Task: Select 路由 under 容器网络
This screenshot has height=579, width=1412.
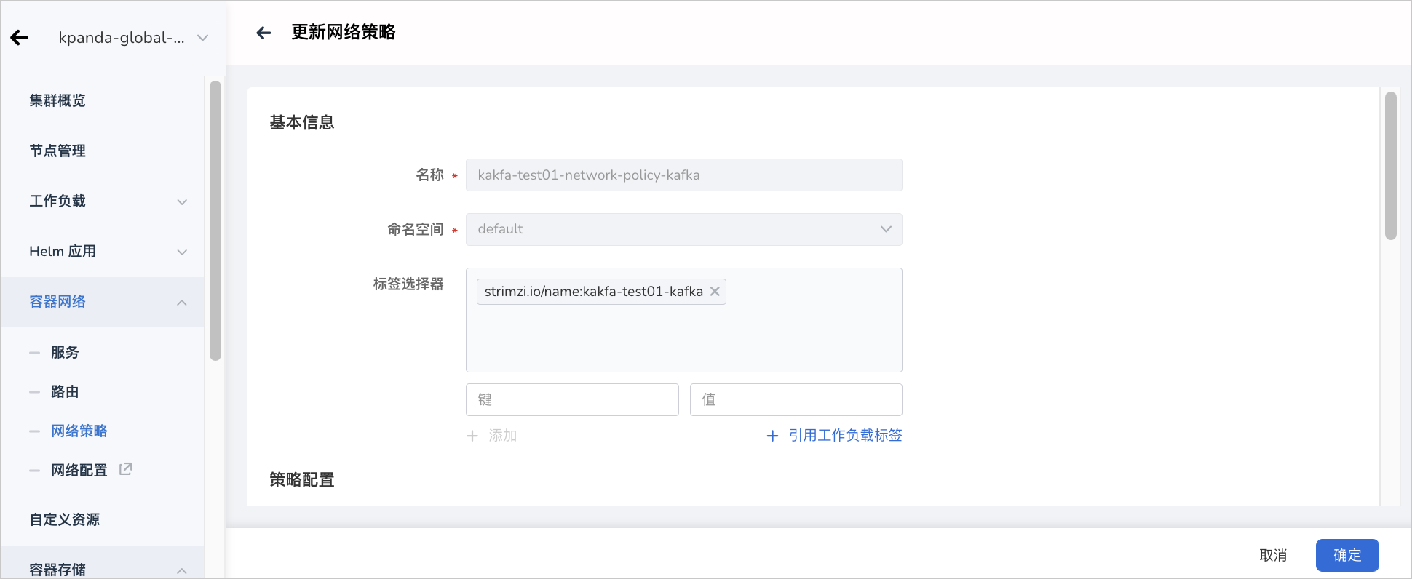Action: pyautogui.click(x=65, y=391)
